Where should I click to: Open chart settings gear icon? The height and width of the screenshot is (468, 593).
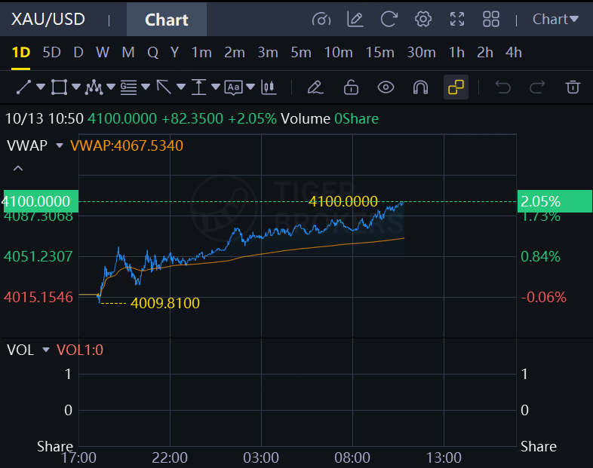coord(423,20)
